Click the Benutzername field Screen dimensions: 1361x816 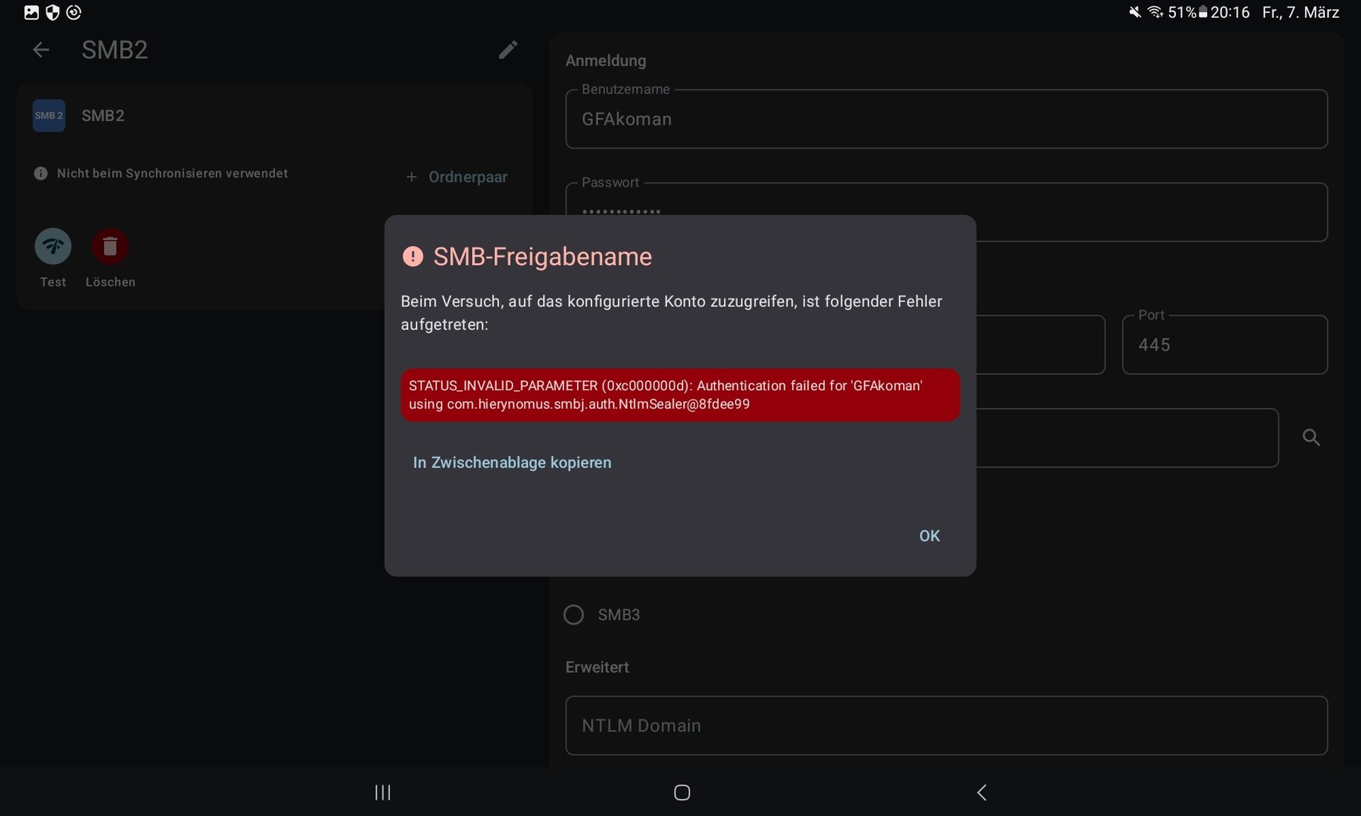tap(946, 119)
